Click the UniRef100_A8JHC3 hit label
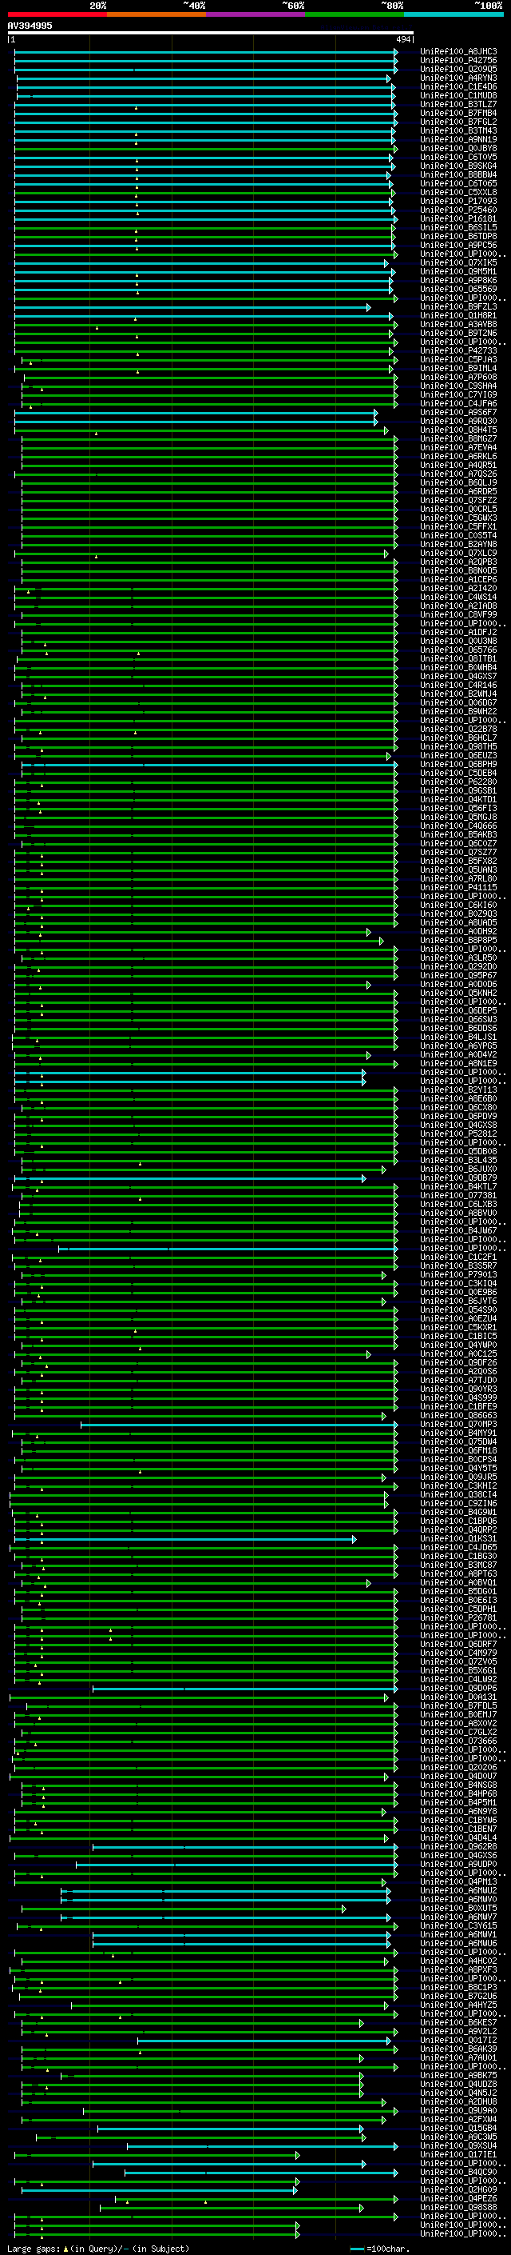The height and width of the screenshot is (2255, 511). 458,52
